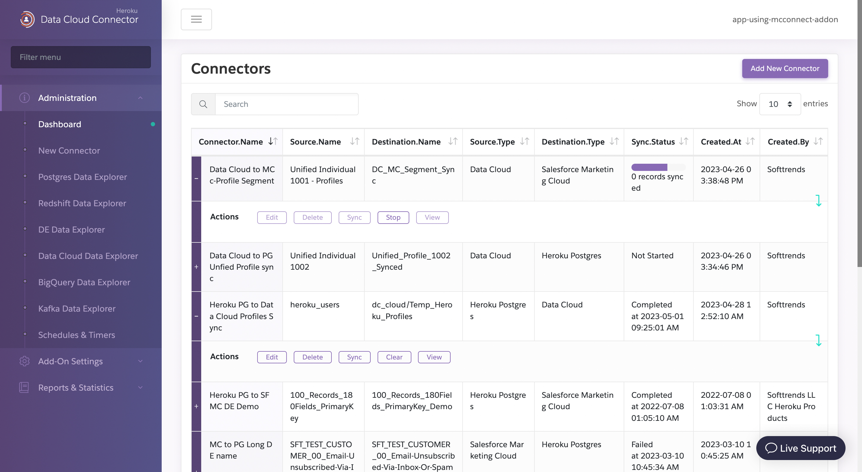
Task: Click Add New Connector button
Action: tap(785, 68)
